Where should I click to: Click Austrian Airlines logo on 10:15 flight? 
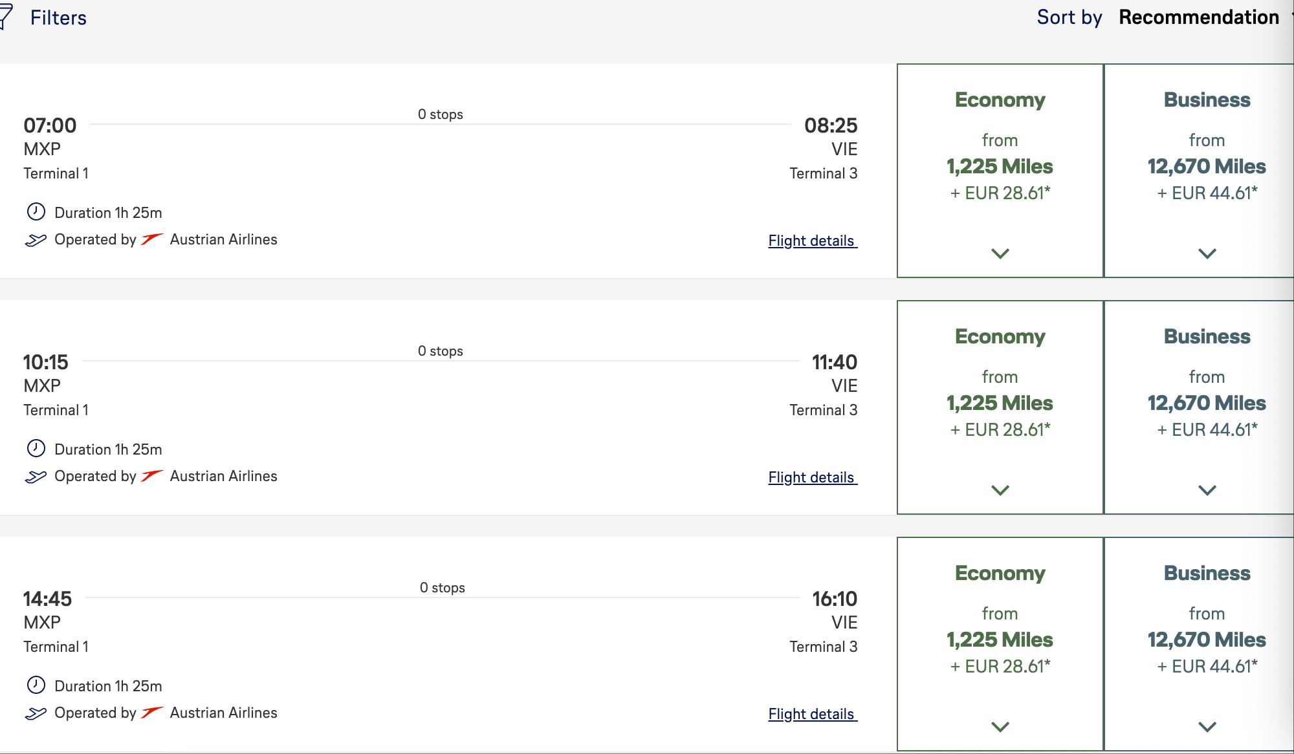coord(152,476)
